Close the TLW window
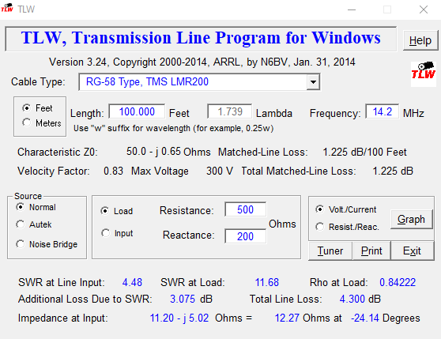This screenshot has width=441, height=339. 424,9
